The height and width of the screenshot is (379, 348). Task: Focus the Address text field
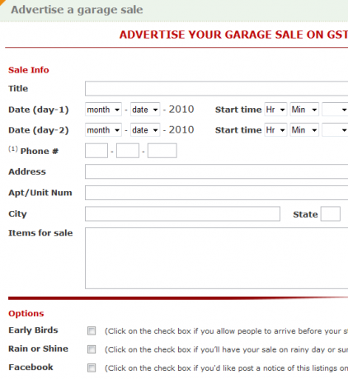[x=217, y=171]
